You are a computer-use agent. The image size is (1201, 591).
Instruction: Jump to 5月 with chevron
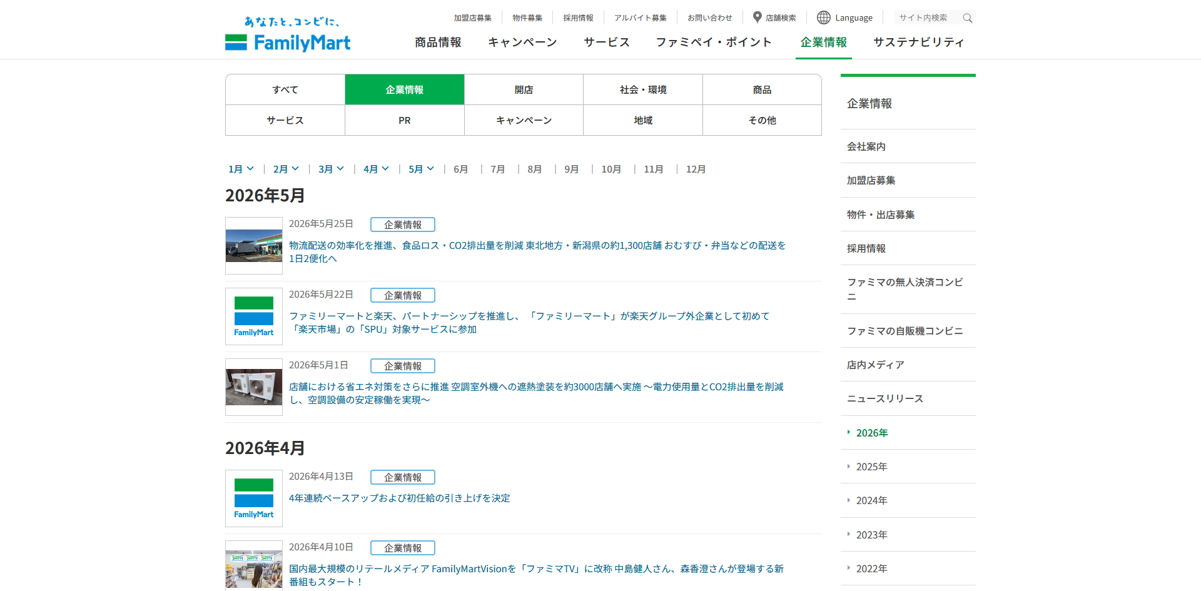421,169
